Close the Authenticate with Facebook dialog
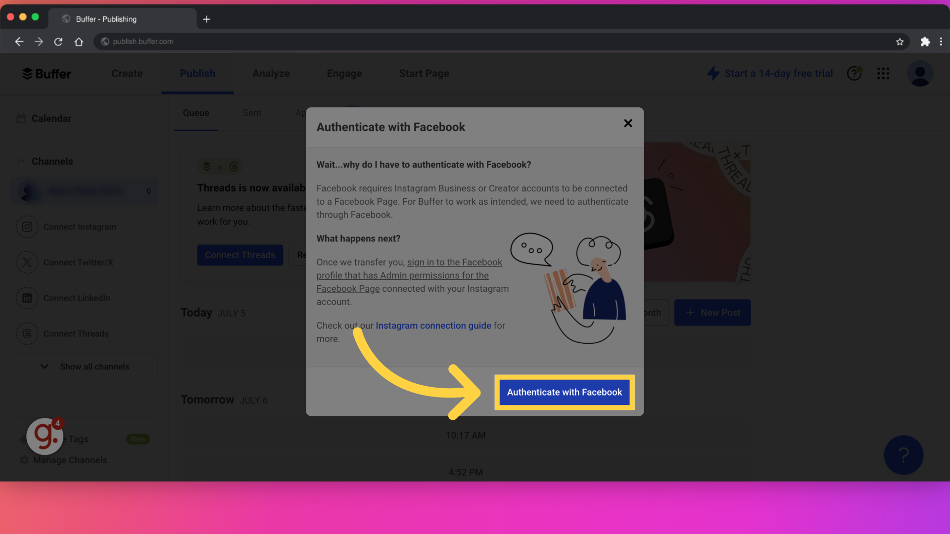Image resolution: width=950 pixels, height=534 pixels. 628,123
